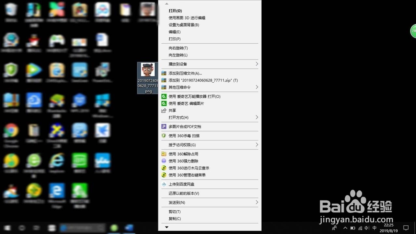
Task: Select the 20190724060628_77711.png desktop file
Action: [148, 78]
